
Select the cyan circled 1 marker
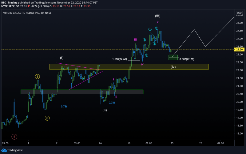click(x=144, y=40)
